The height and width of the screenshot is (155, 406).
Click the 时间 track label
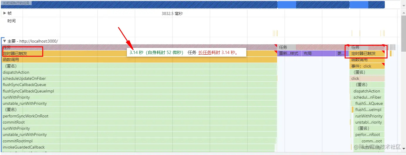click(x=11, y=21)
